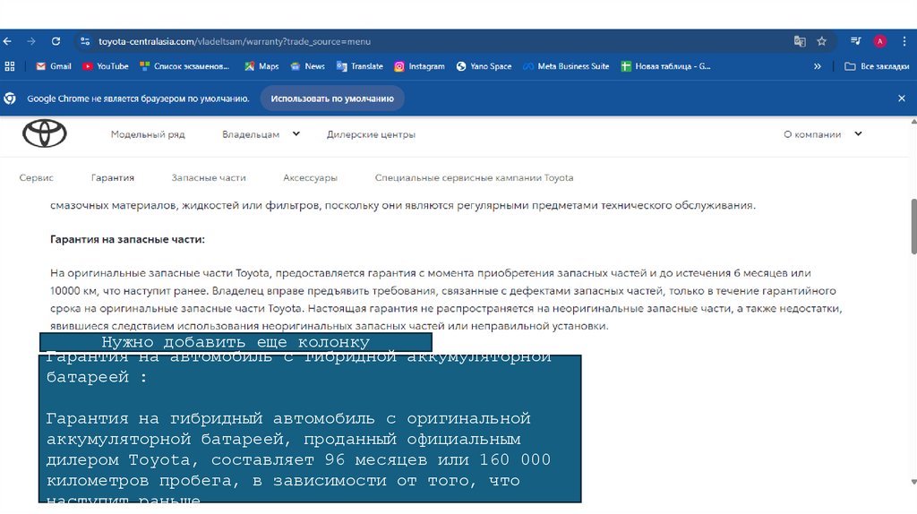Image resolution: width=917 pixels, height=514 pixels.
Task: Switch to Аксессуары tab
Action: tap(310, 178)
